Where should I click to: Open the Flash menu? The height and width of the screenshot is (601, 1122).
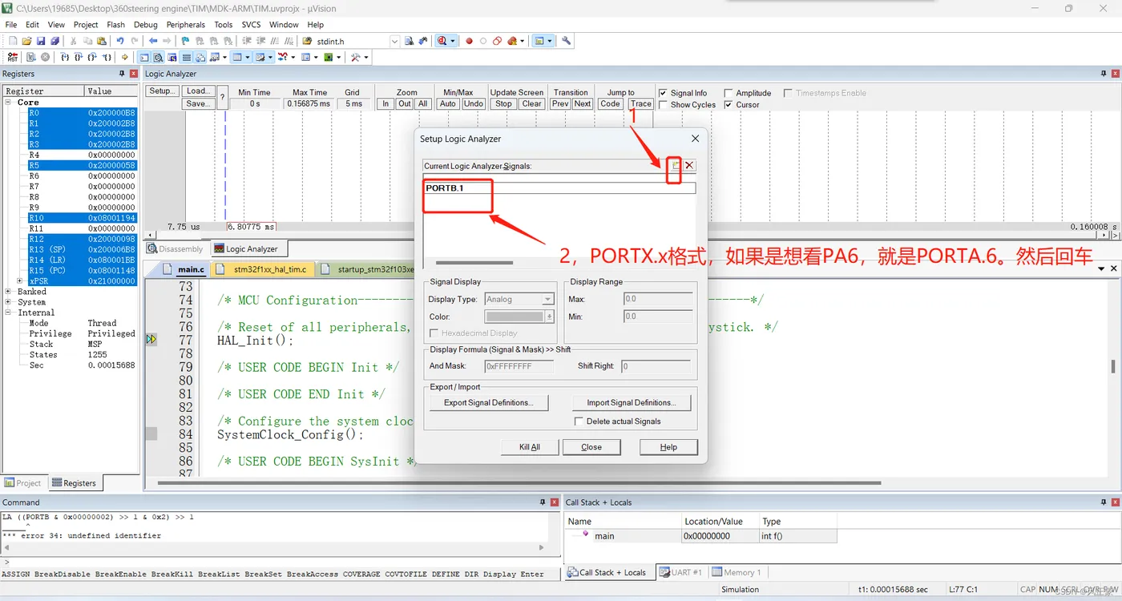pyautogui.click(x=116, y=25)
